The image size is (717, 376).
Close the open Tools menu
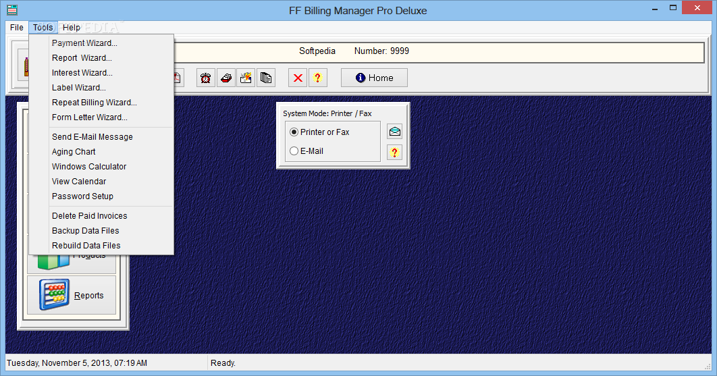click(43, 28)
